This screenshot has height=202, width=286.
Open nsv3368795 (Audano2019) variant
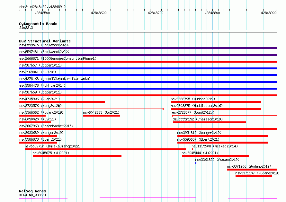click(x=193, y=99)
